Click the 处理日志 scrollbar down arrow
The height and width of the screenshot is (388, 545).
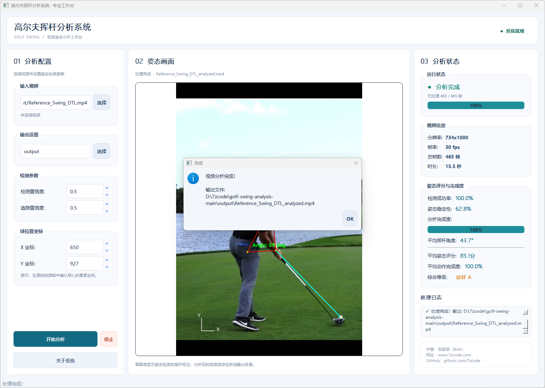click(x=525, y=331)
